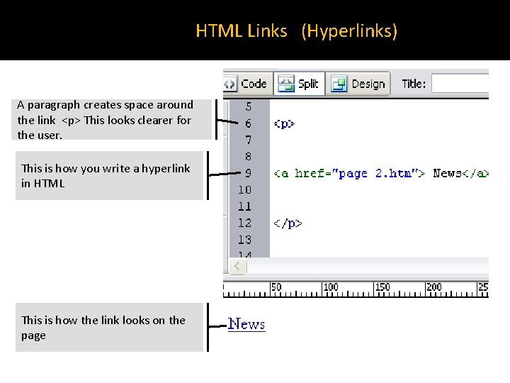The height and width of the screenshot is (383, 510).
Task: Click the <p> tag on line 6
Action: (284, 123)
